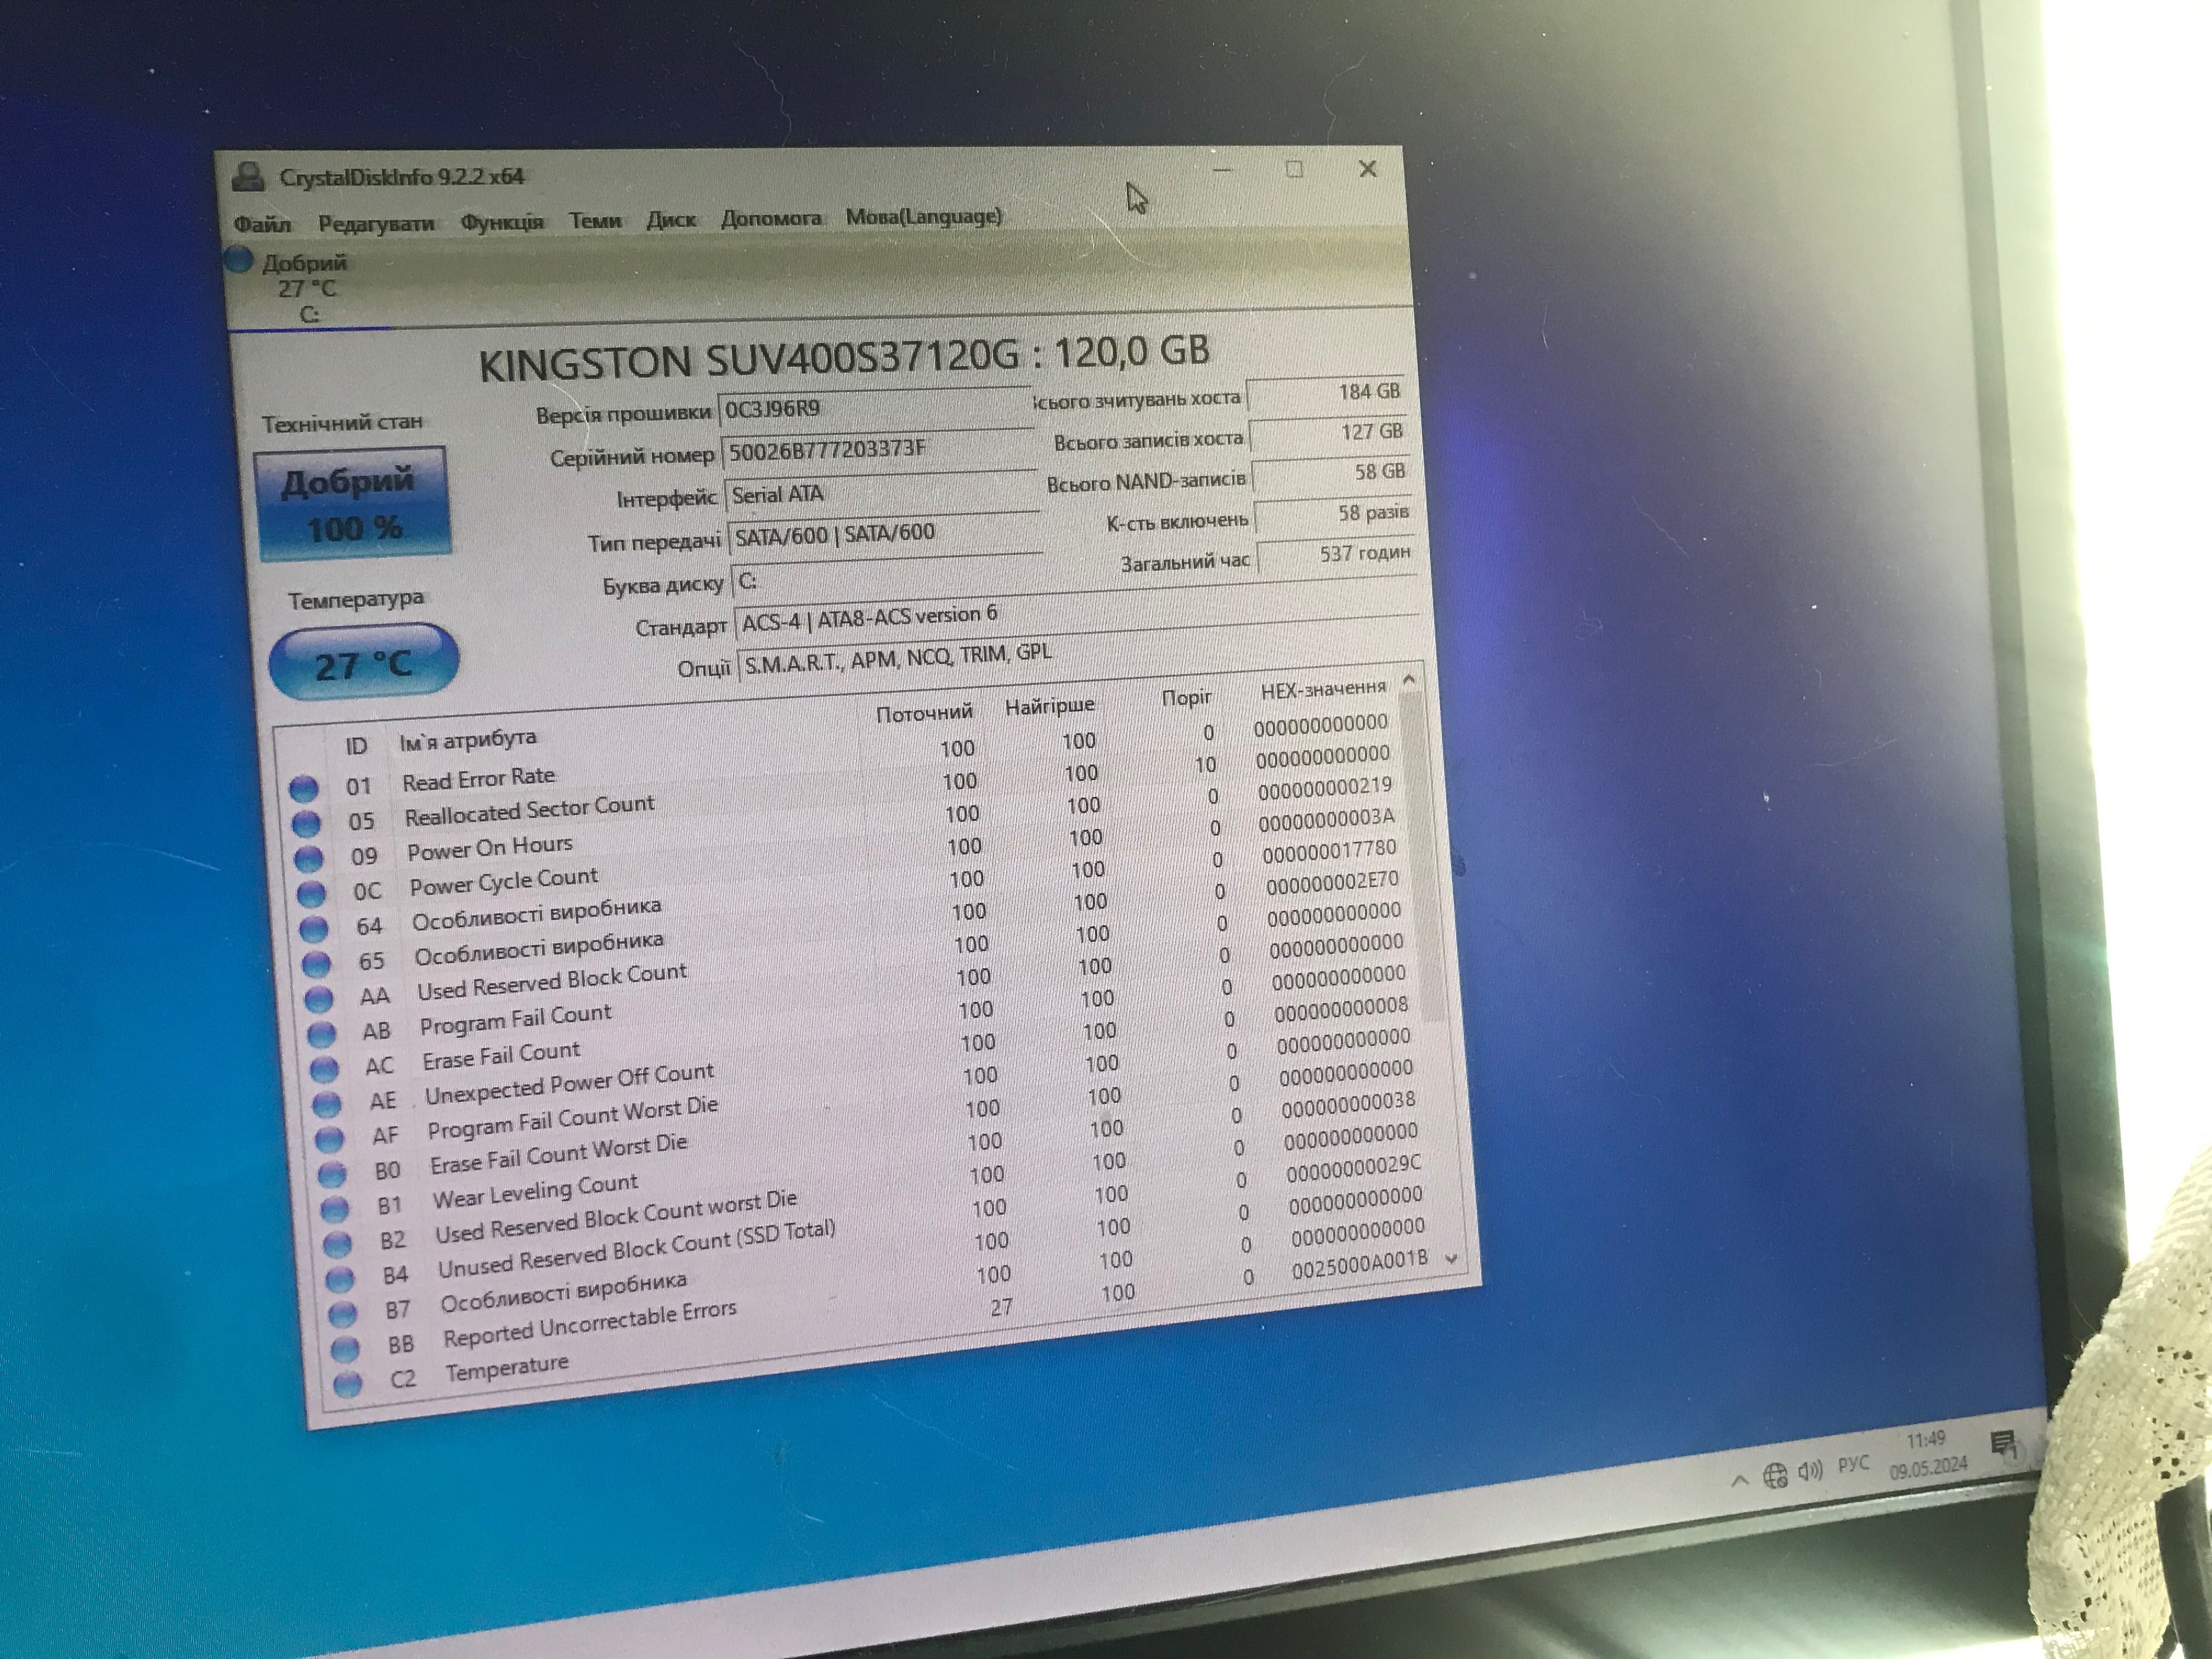Click the ID column header
The height and width of the screenshot is (1659, 2212).
point(356,746)
